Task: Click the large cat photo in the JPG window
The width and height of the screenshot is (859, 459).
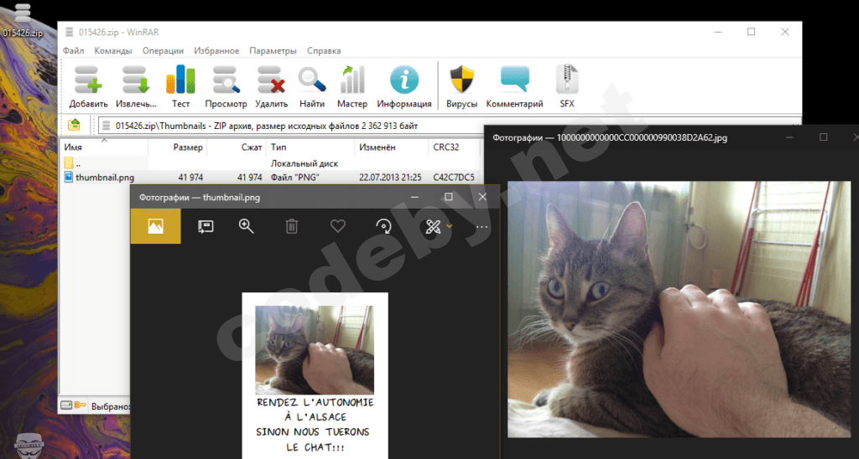Action: (x=679, y=309)
